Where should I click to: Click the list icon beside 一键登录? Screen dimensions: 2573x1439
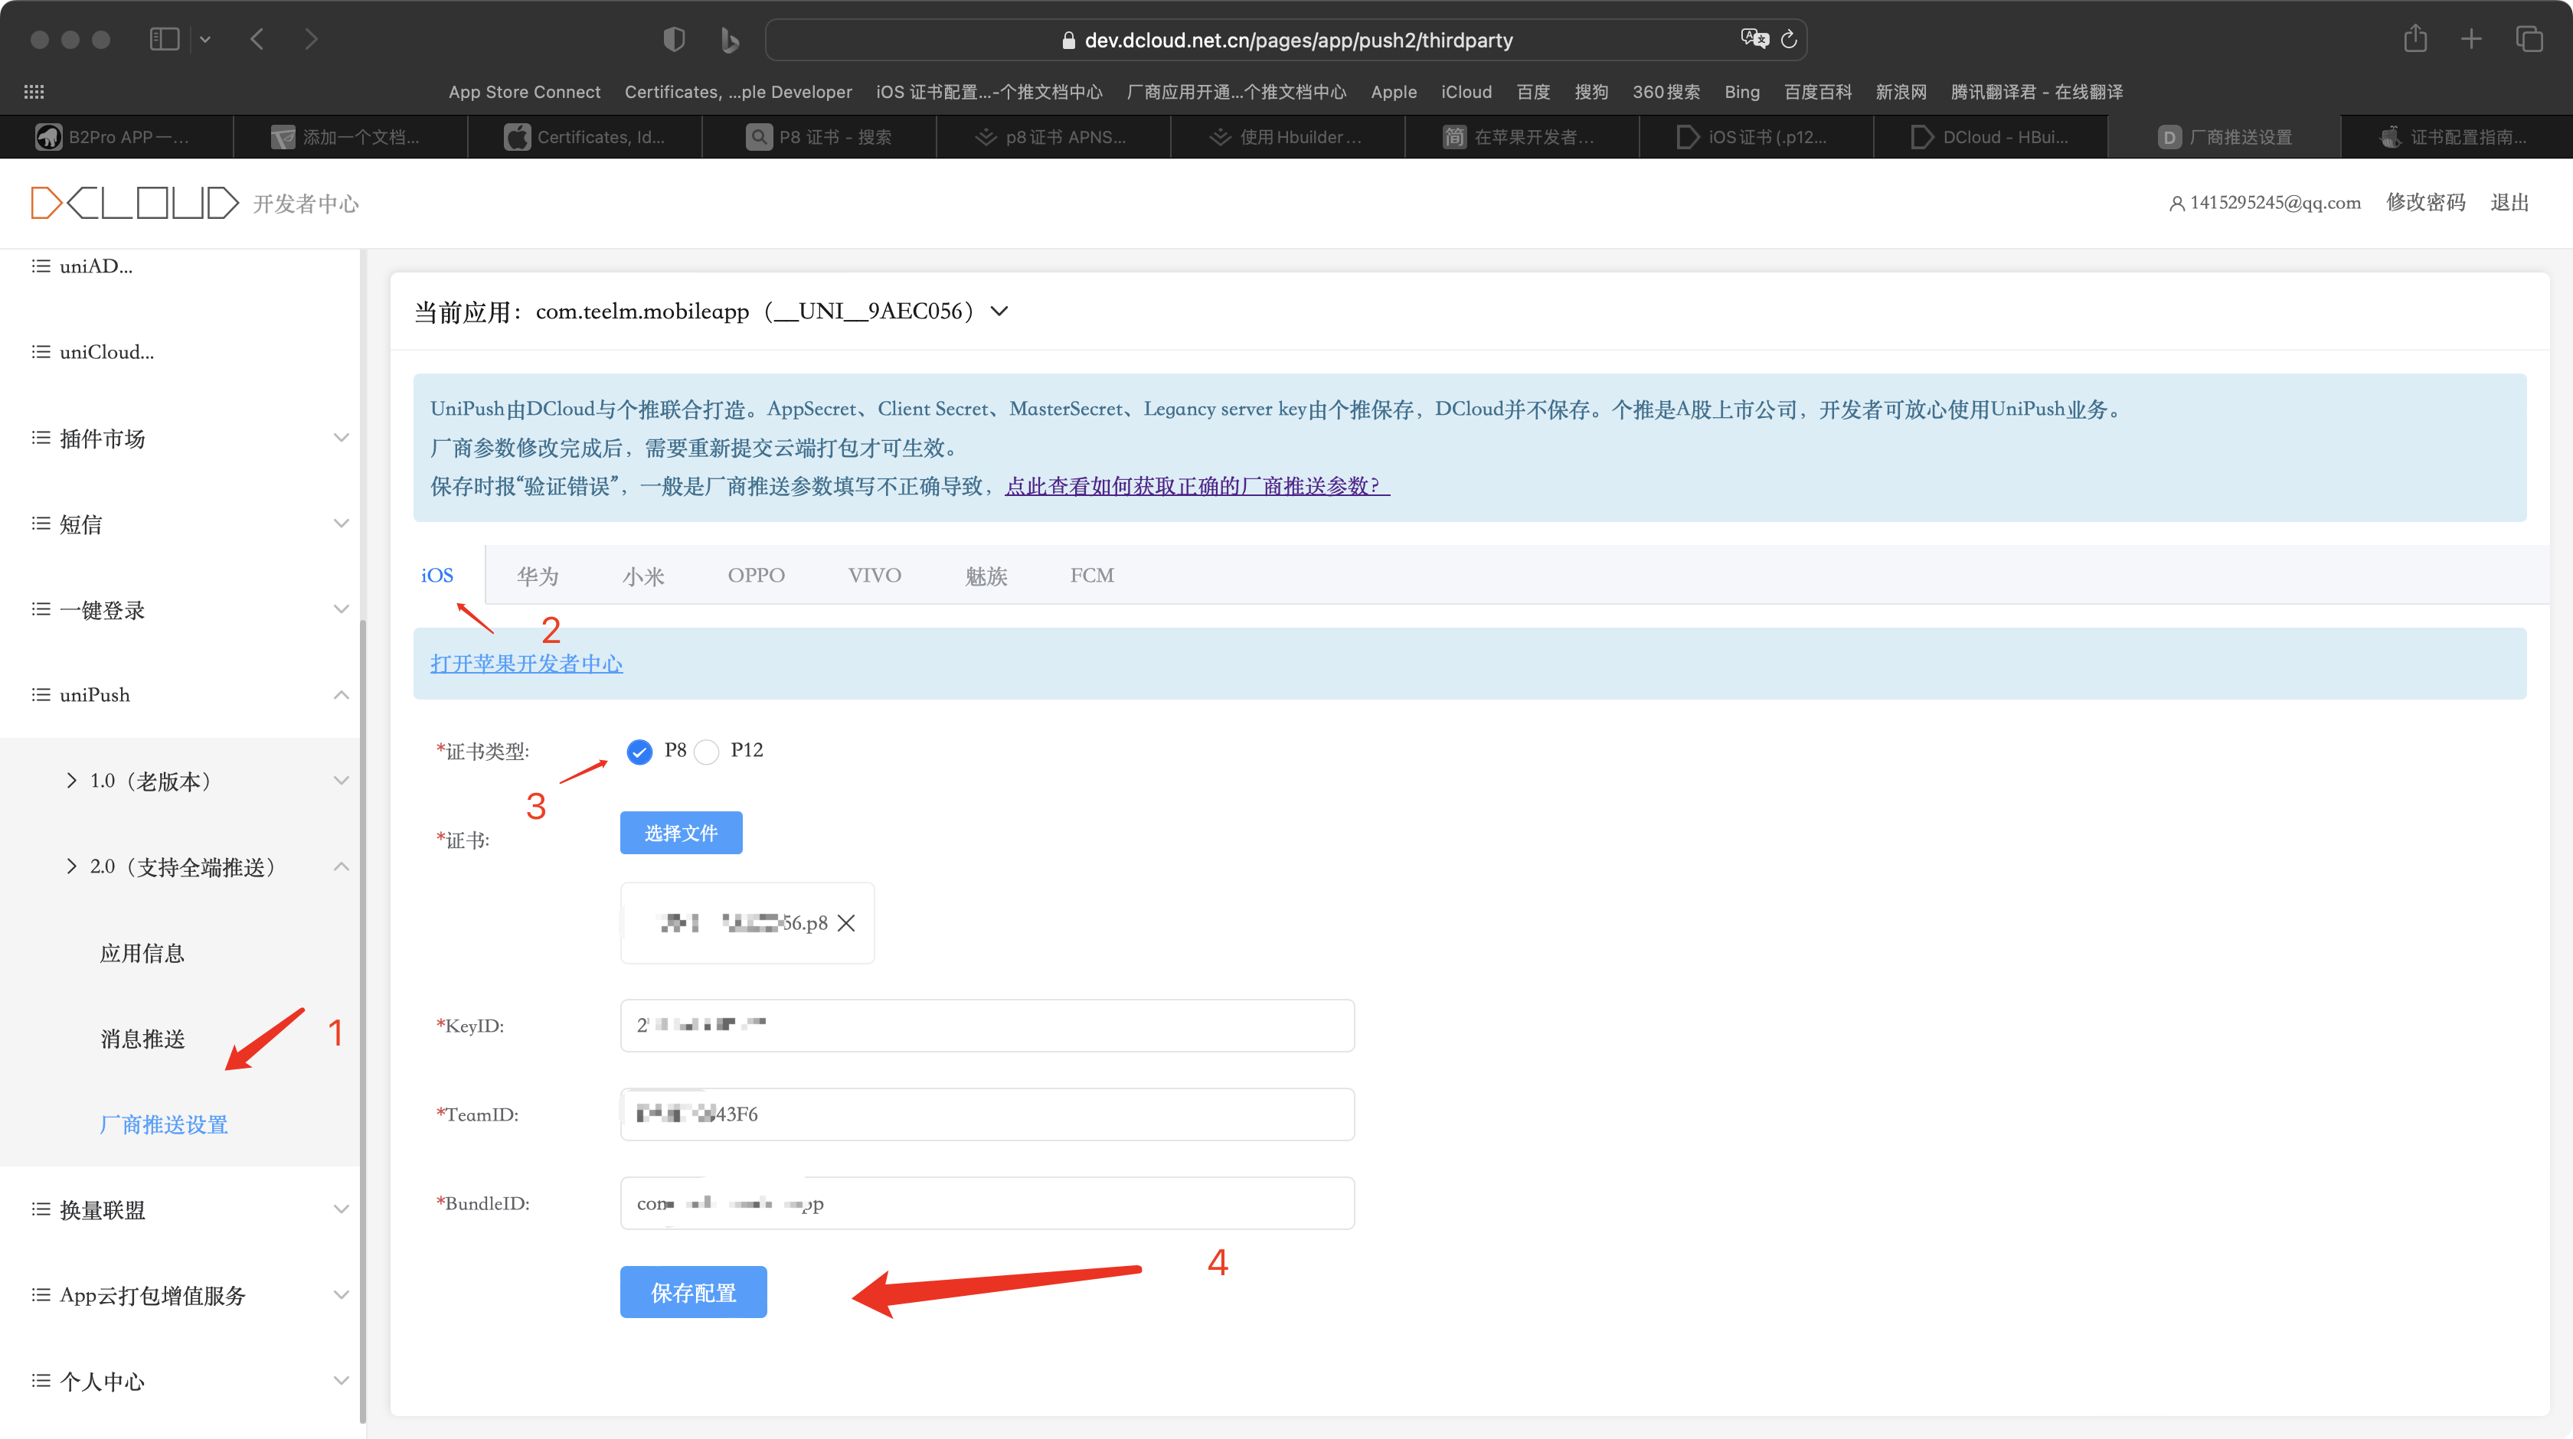coord(41,609)
